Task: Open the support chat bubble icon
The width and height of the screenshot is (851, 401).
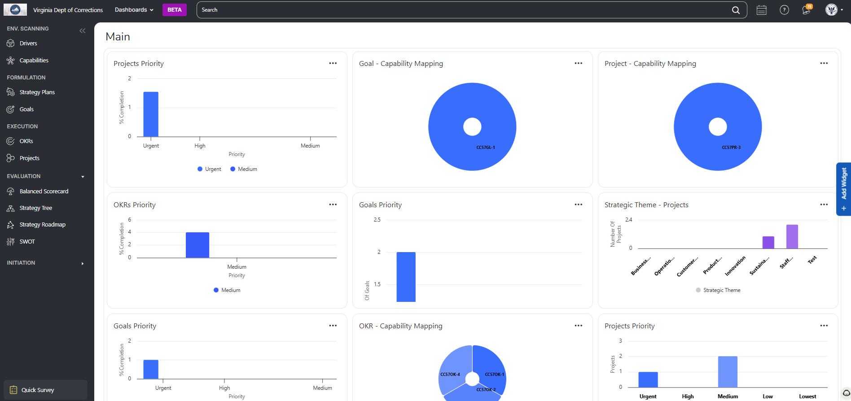Action: click(846, 393)
